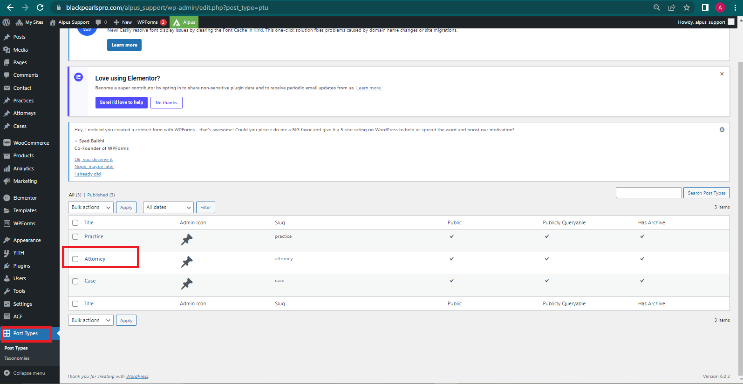743x384 pixels.
Task: Open the bottom Bulk actions dropdown
Action: point(91,320)
